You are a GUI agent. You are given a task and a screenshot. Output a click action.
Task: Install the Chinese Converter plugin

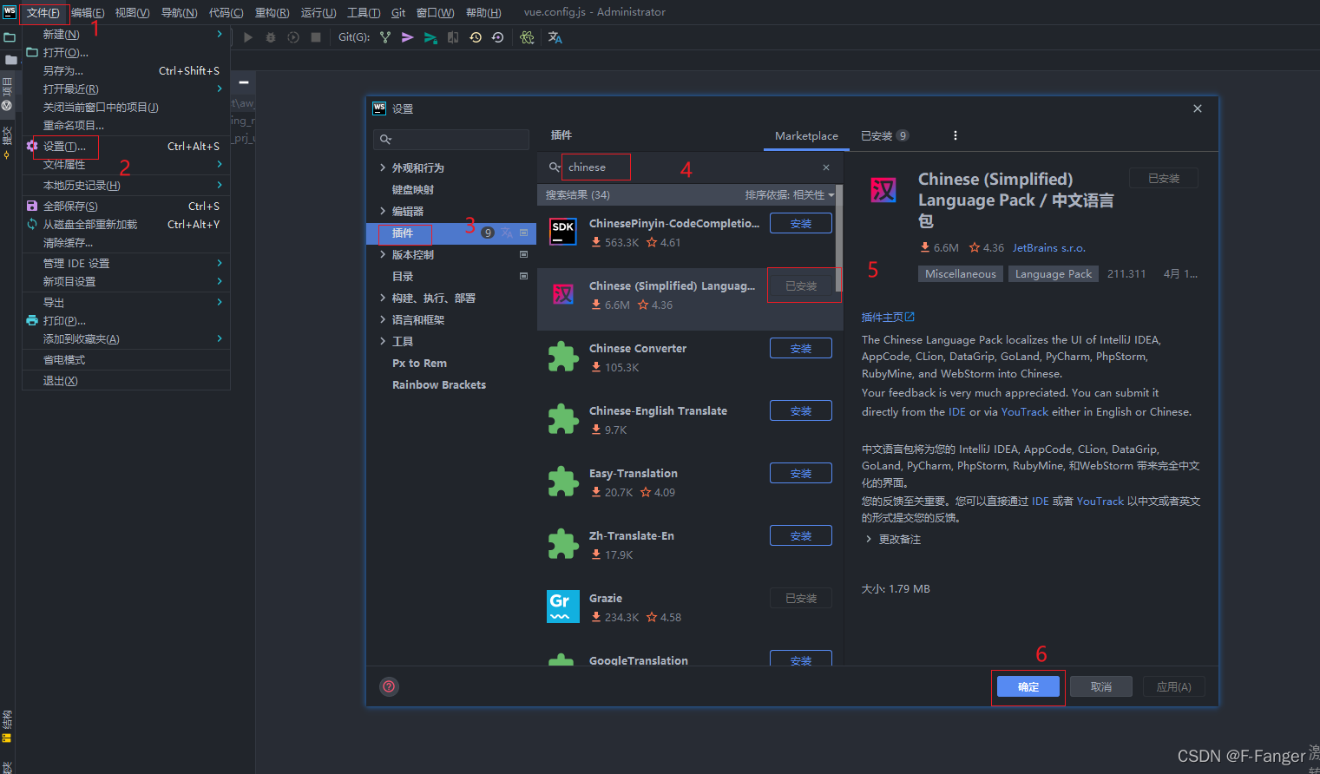(801, 348)
